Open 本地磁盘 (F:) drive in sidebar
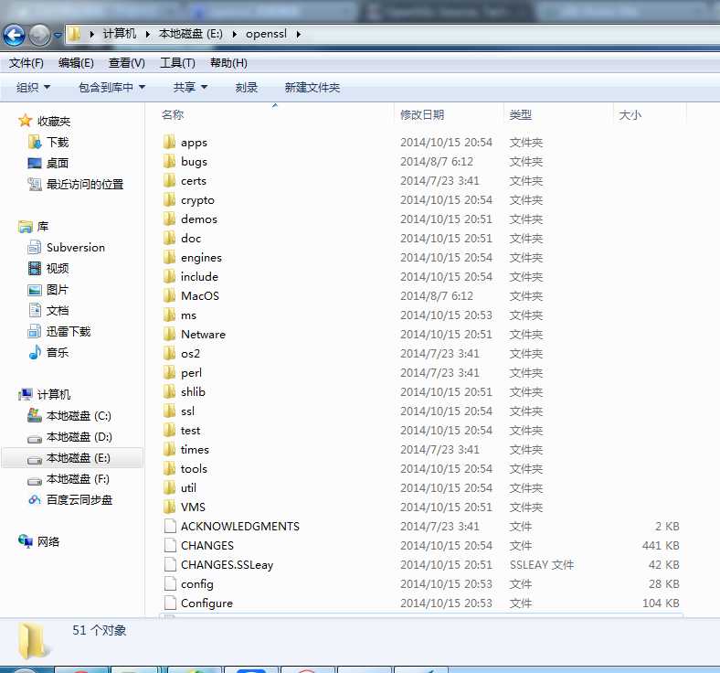This screenshot has width=720, height=673. [x=69, y=479]
